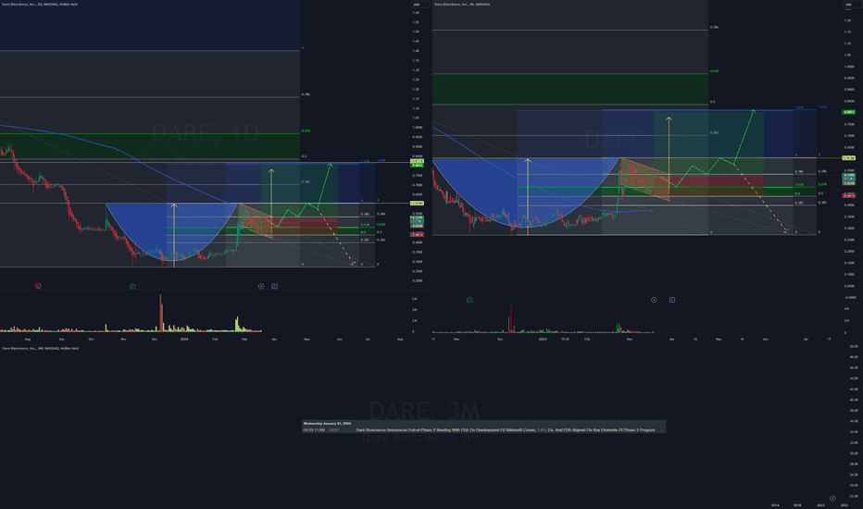Open green dividend marker on 1D chart
The image size is (863, 509).
click(132, 286)
